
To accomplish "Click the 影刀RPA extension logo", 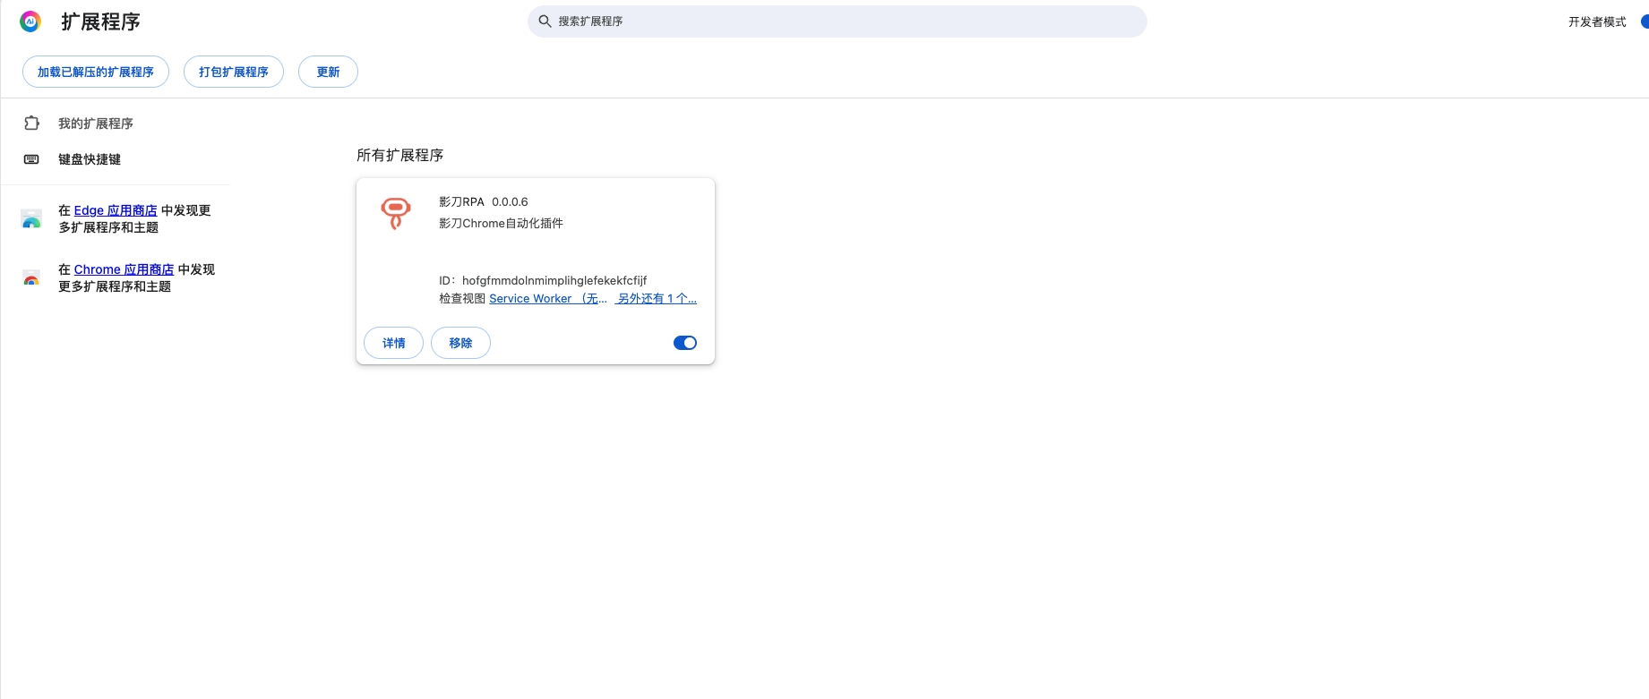I will 396,213.
